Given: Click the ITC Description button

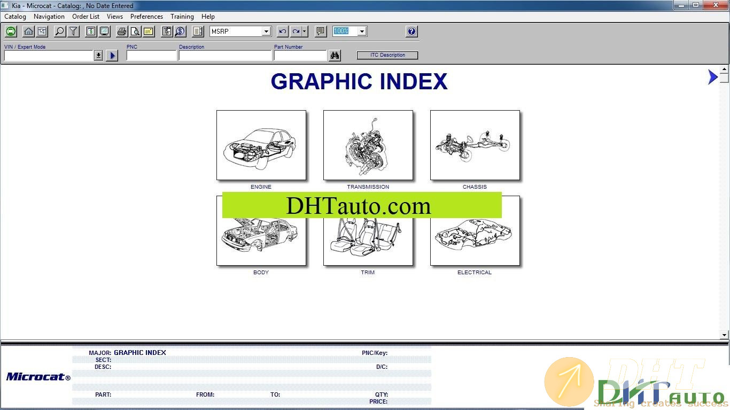Looking at the screenshot, I should (387, 55).
